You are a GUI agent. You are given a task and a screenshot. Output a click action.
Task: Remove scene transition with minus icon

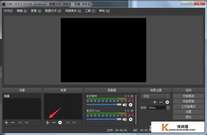click(161, 102)
